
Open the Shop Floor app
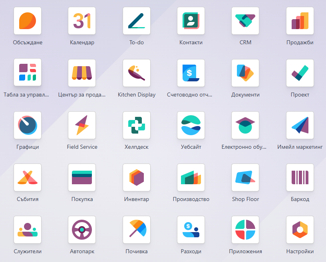pyautogui.click(x=245, y=177)
